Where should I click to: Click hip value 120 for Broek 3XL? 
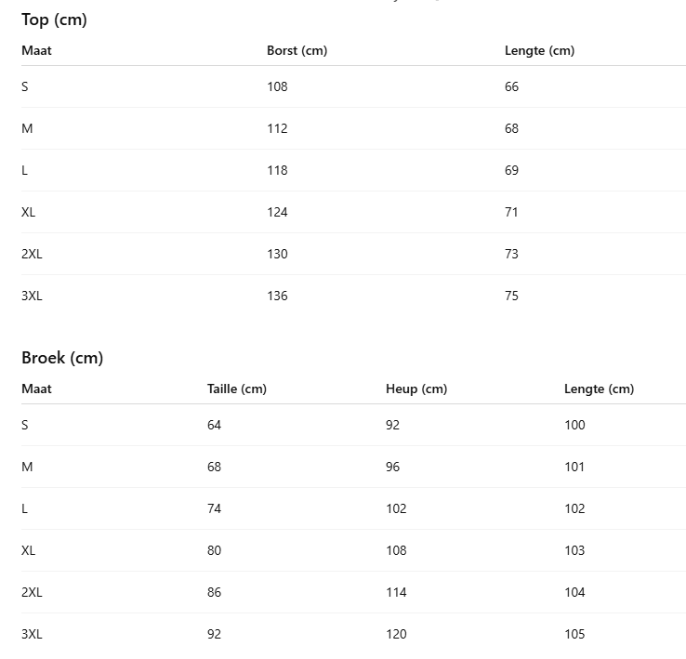click(396, 634)
